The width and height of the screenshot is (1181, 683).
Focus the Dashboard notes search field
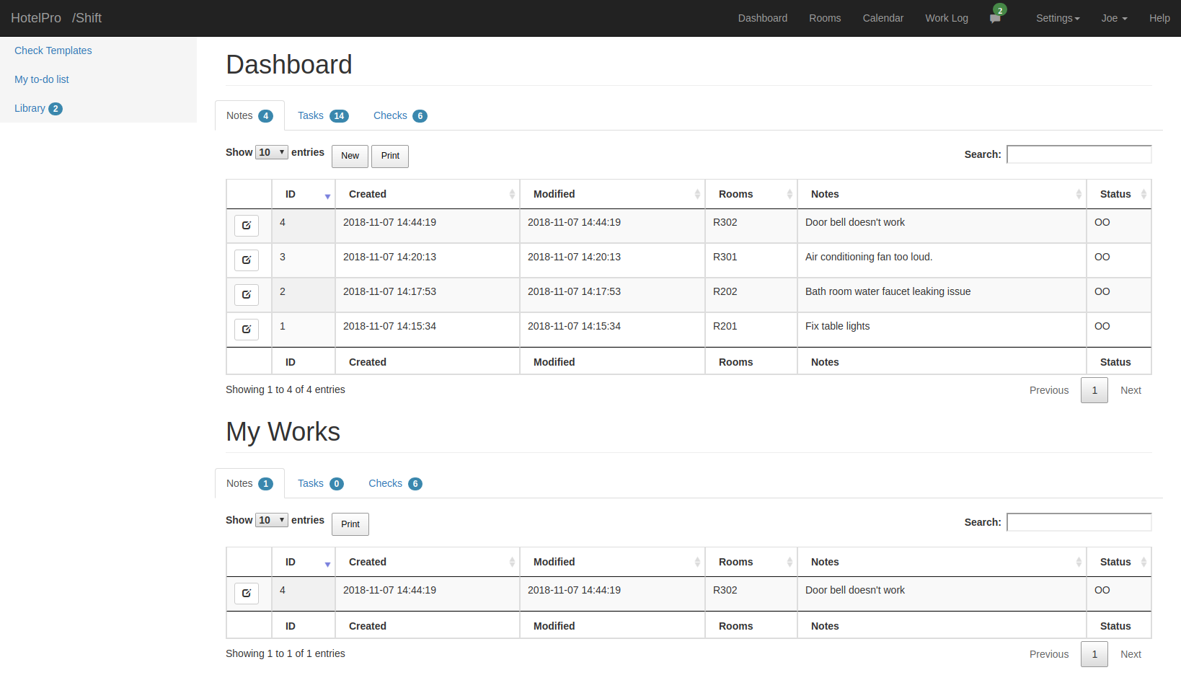(1079, 154)
